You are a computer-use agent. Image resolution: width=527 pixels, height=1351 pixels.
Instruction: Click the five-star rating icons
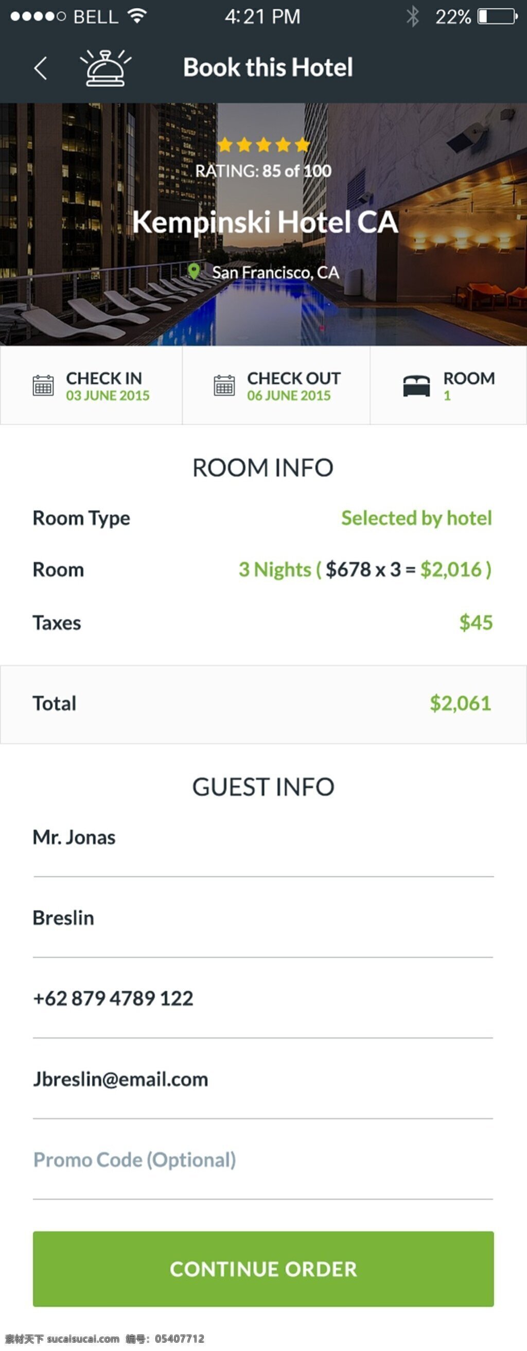point(263,144)
